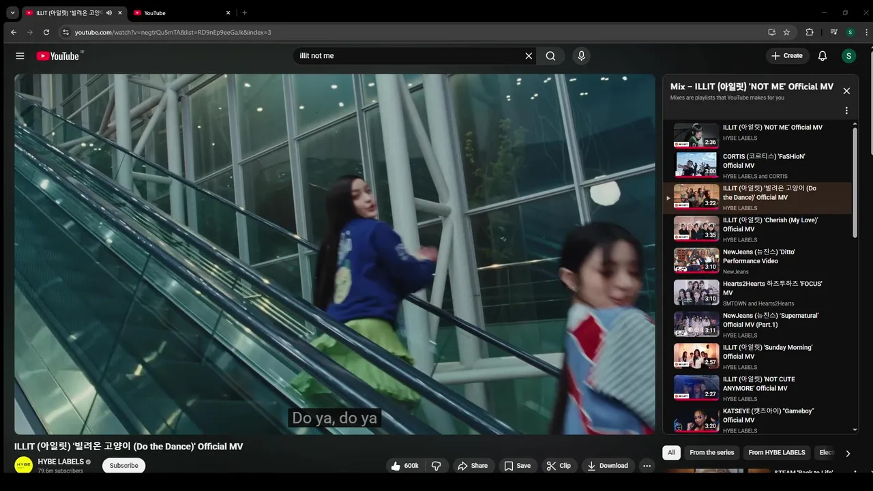
Task: Download the video
Action: point(607,466)
